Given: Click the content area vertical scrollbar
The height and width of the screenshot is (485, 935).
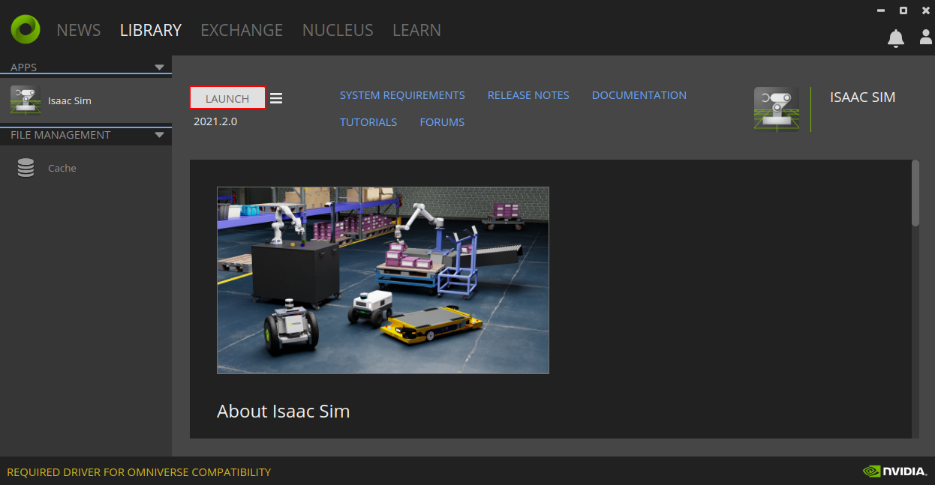Looking at the screenshot, I should [915, 193].
